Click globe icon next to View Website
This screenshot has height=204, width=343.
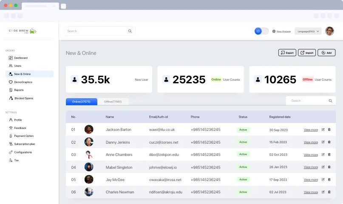274,31
